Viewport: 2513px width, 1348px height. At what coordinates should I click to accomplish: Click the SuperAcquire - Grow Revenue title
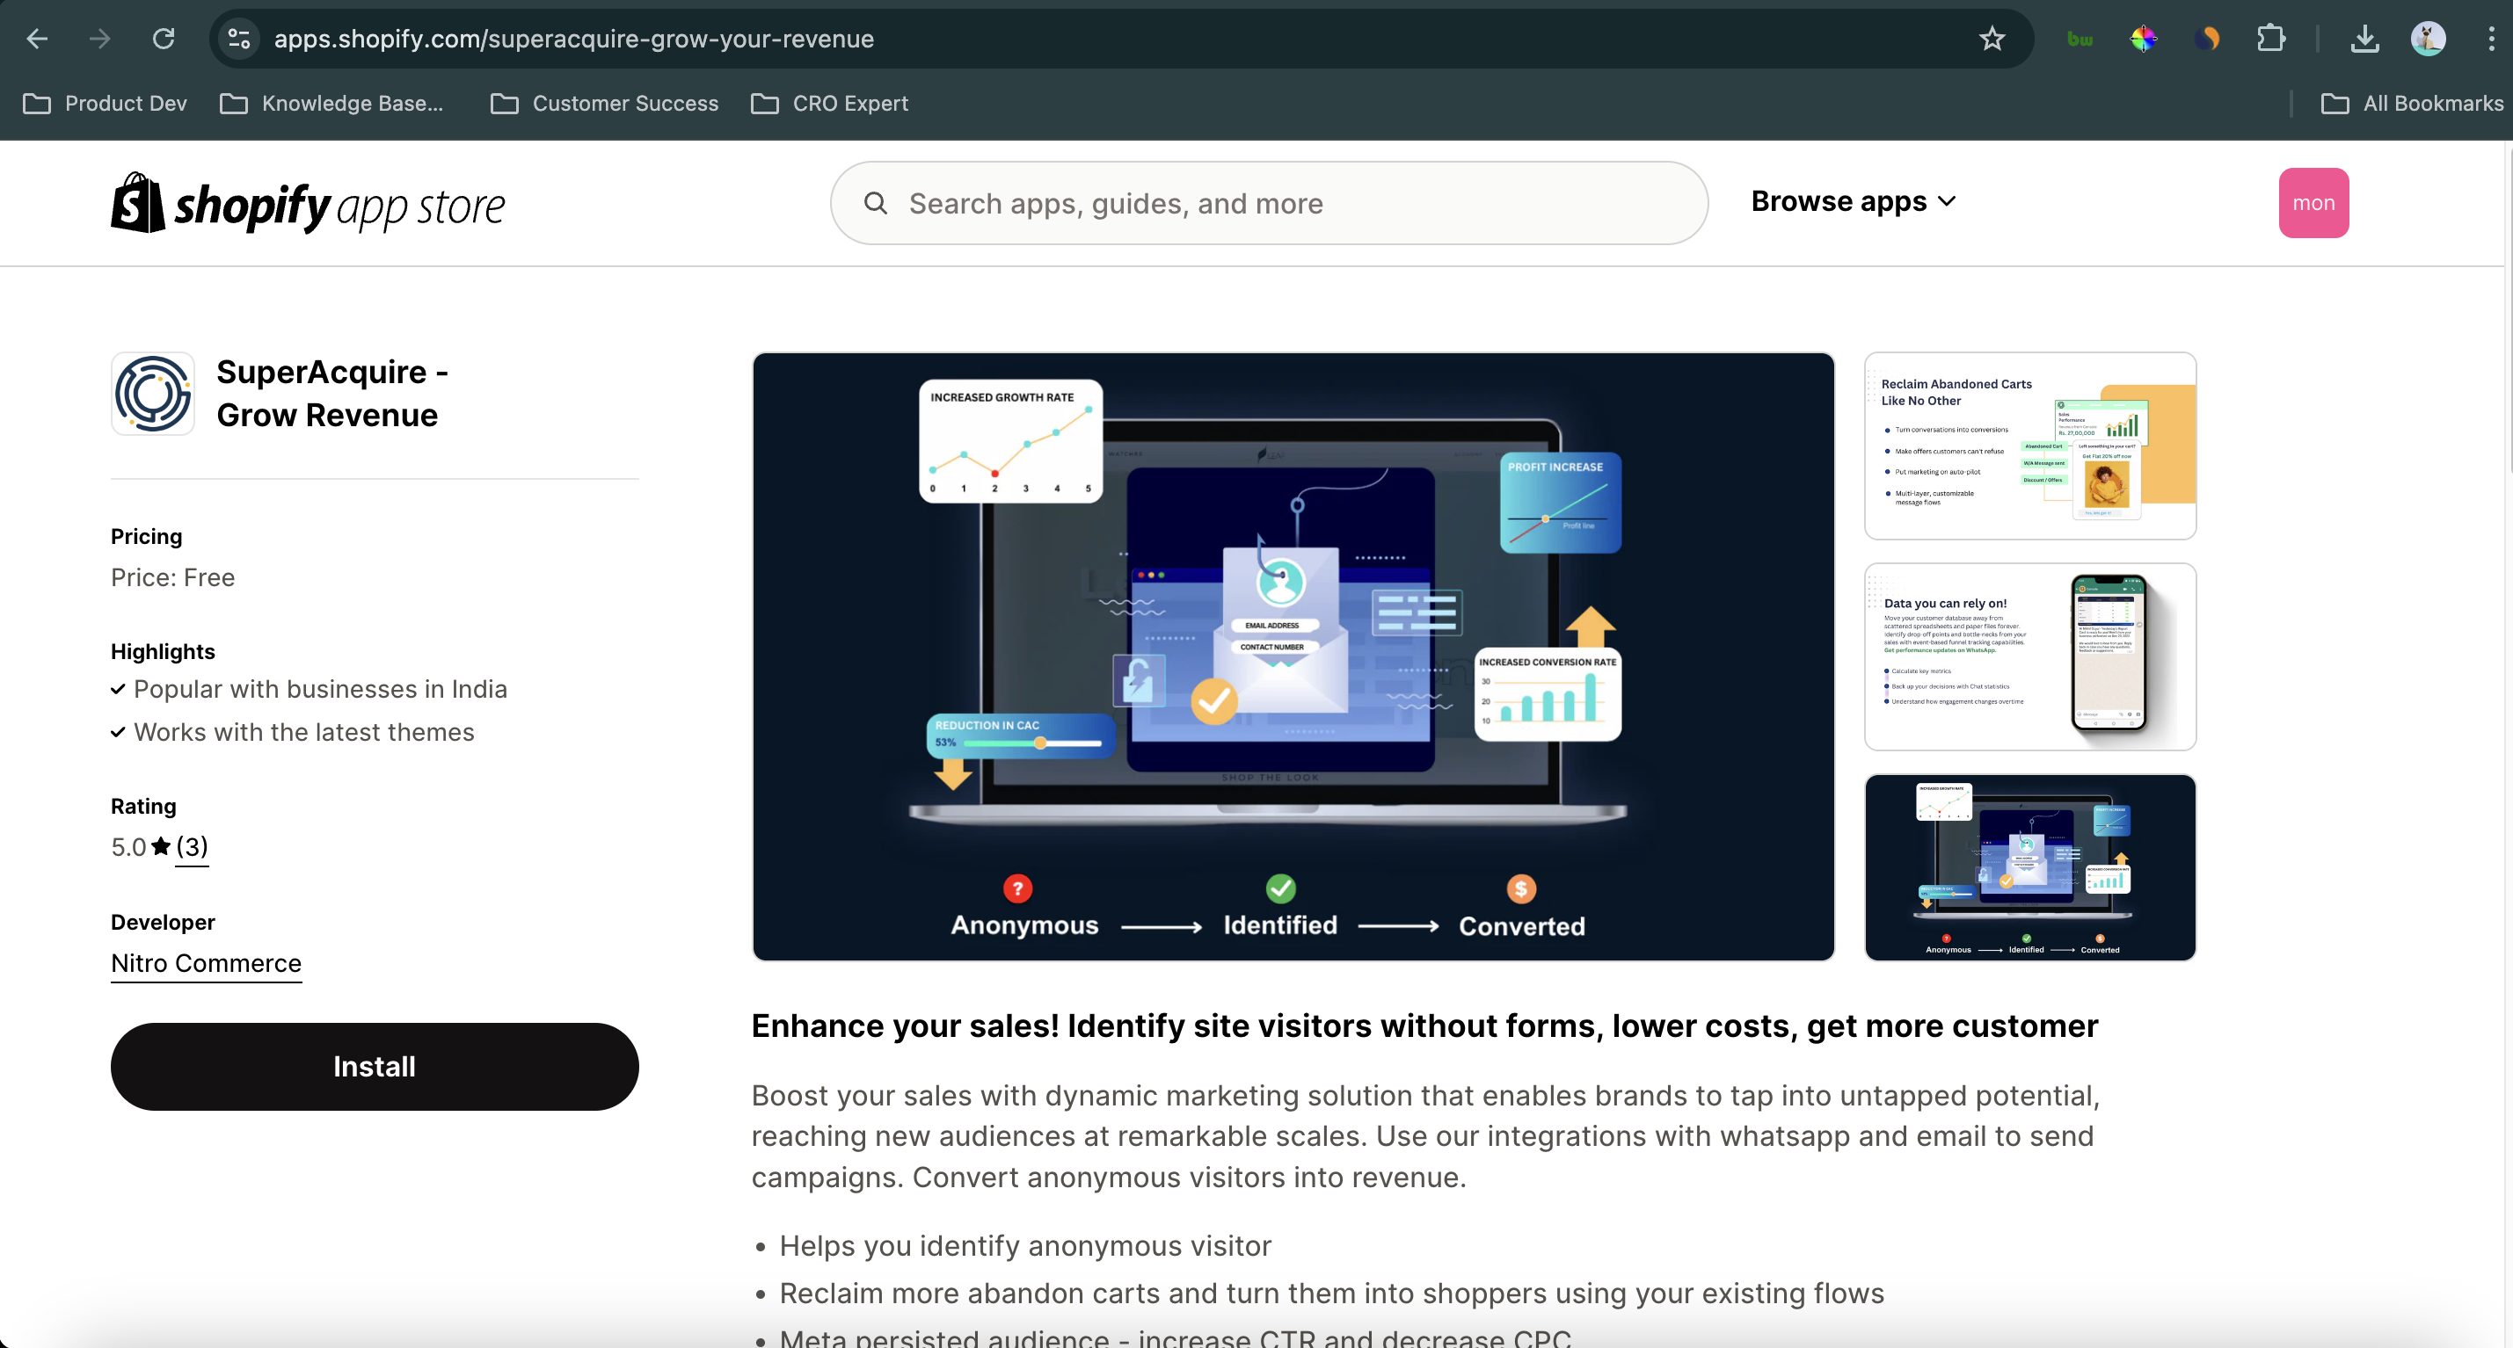331,393
